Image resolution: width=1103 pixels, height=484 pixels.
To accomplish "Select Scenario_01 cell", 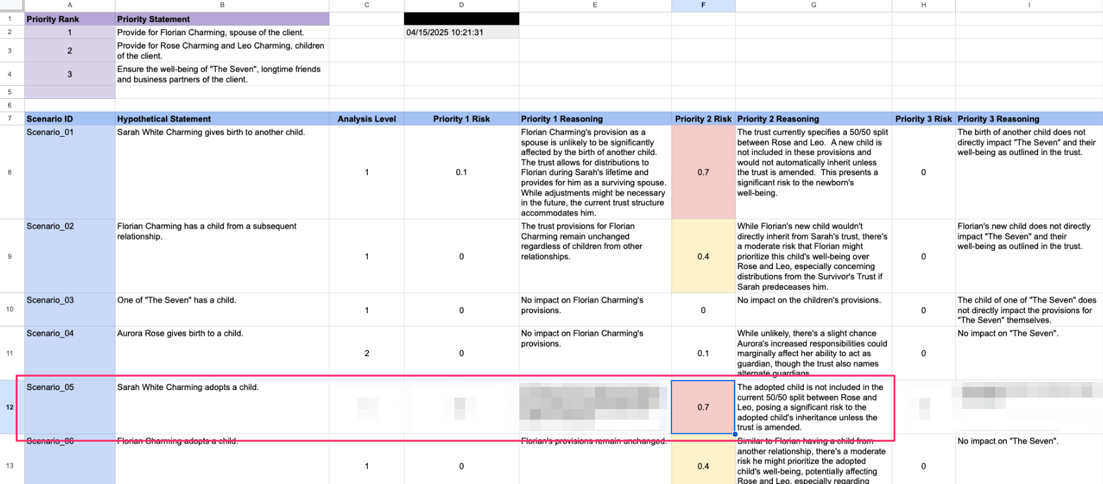I will point(69,172).
